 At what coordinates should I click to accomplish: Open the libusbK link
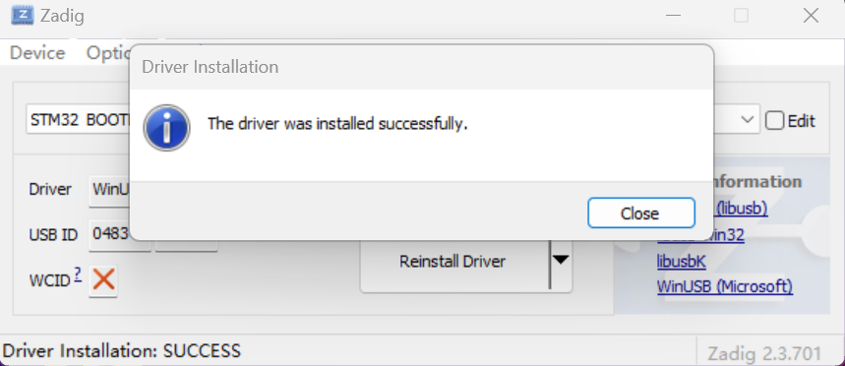click(x=681, y=262)
